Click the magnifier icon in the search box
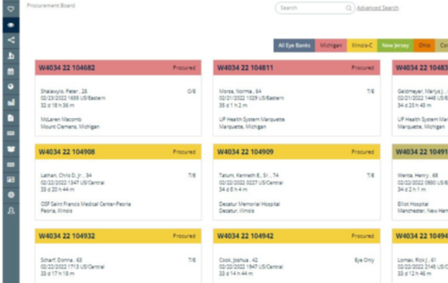 click(349, 8)
